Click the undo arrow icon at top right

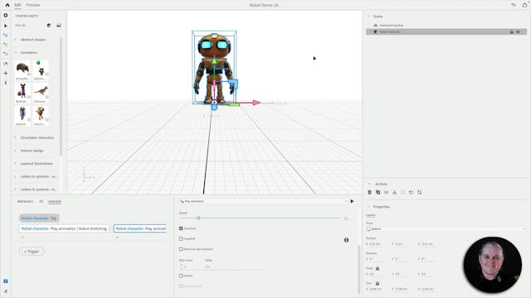(x=514, y=5)
